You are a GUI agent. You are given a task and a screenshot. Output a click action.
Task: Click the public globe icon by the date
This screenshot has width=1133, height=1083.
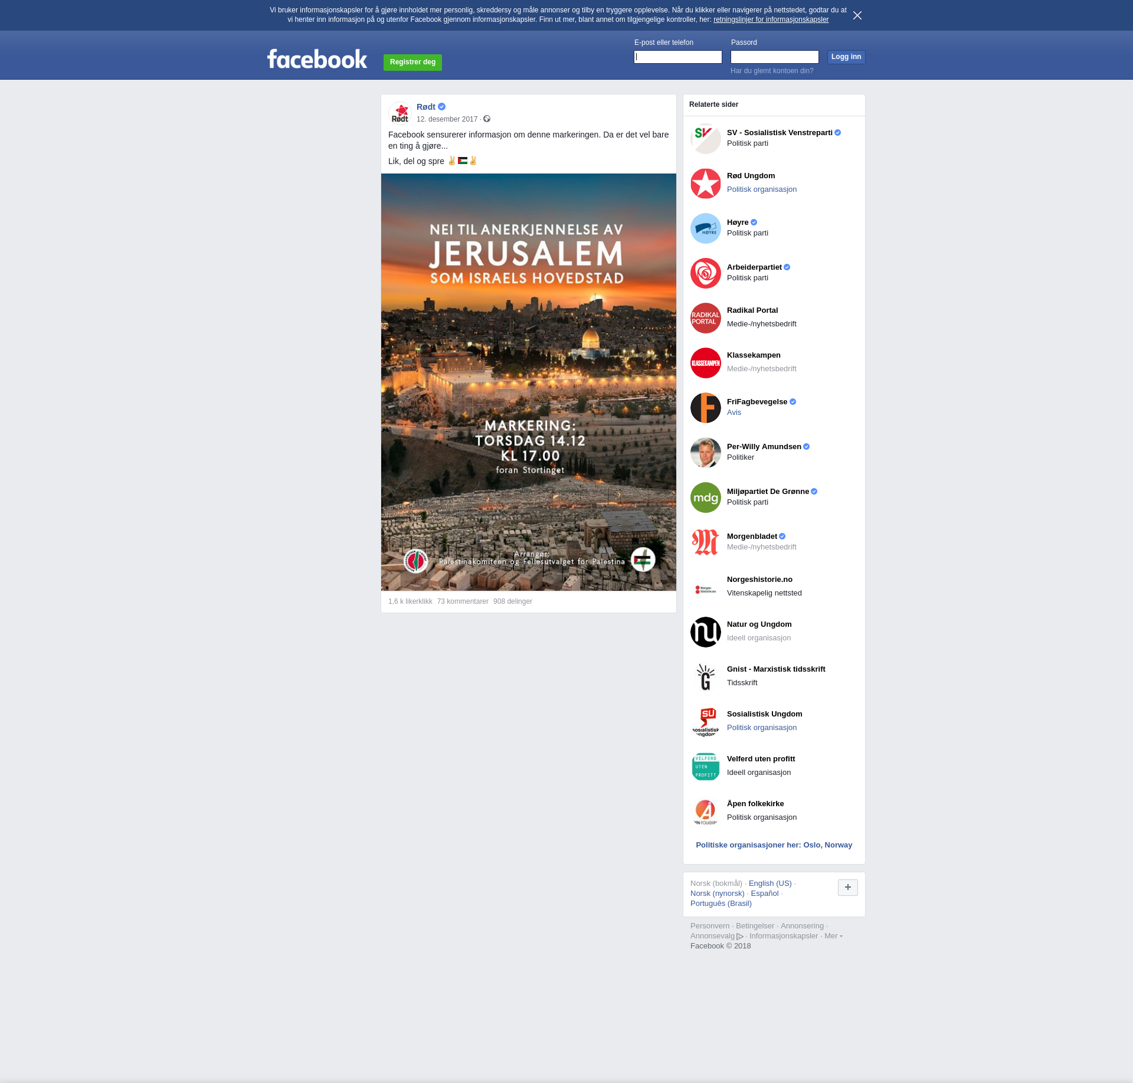[x=487, y=119]
